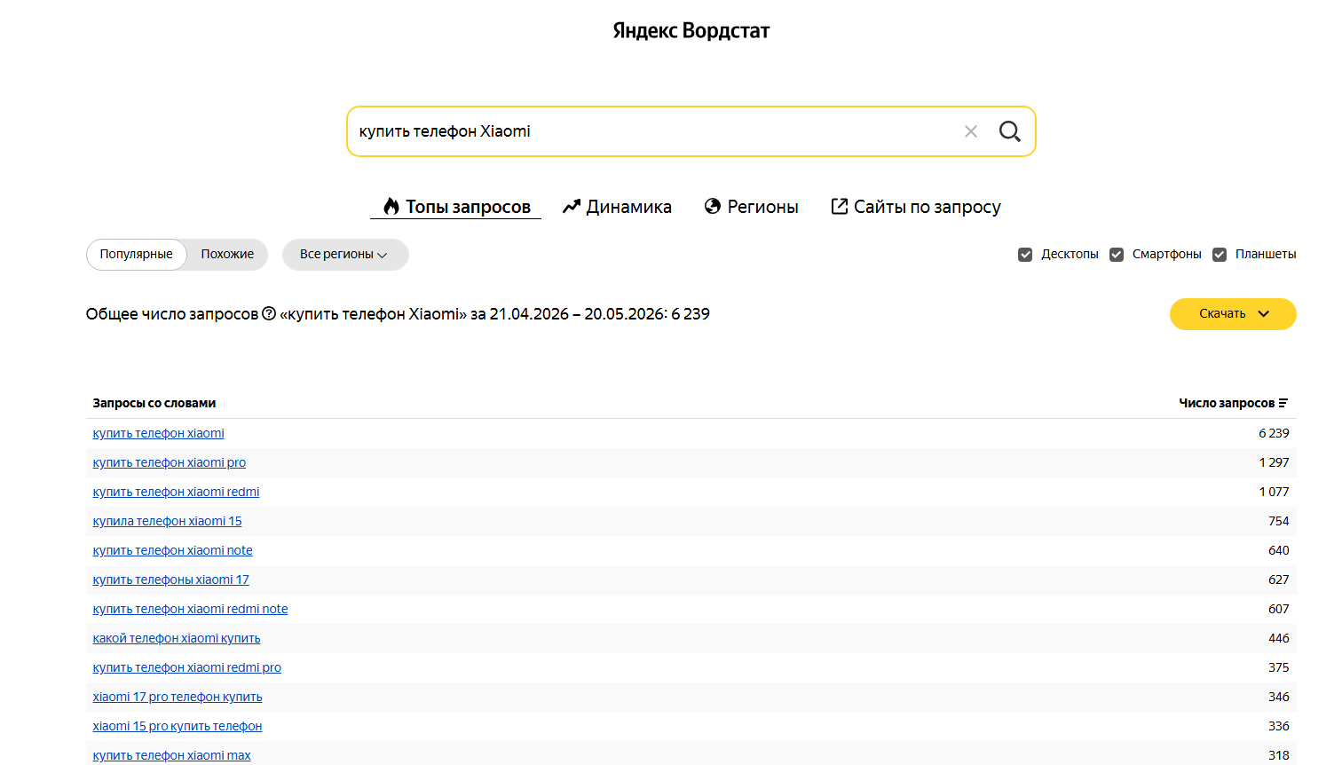Open the Все регионы dropdown
The width and height of the screenshot is (1342, 765).
[x=345, y=255]
